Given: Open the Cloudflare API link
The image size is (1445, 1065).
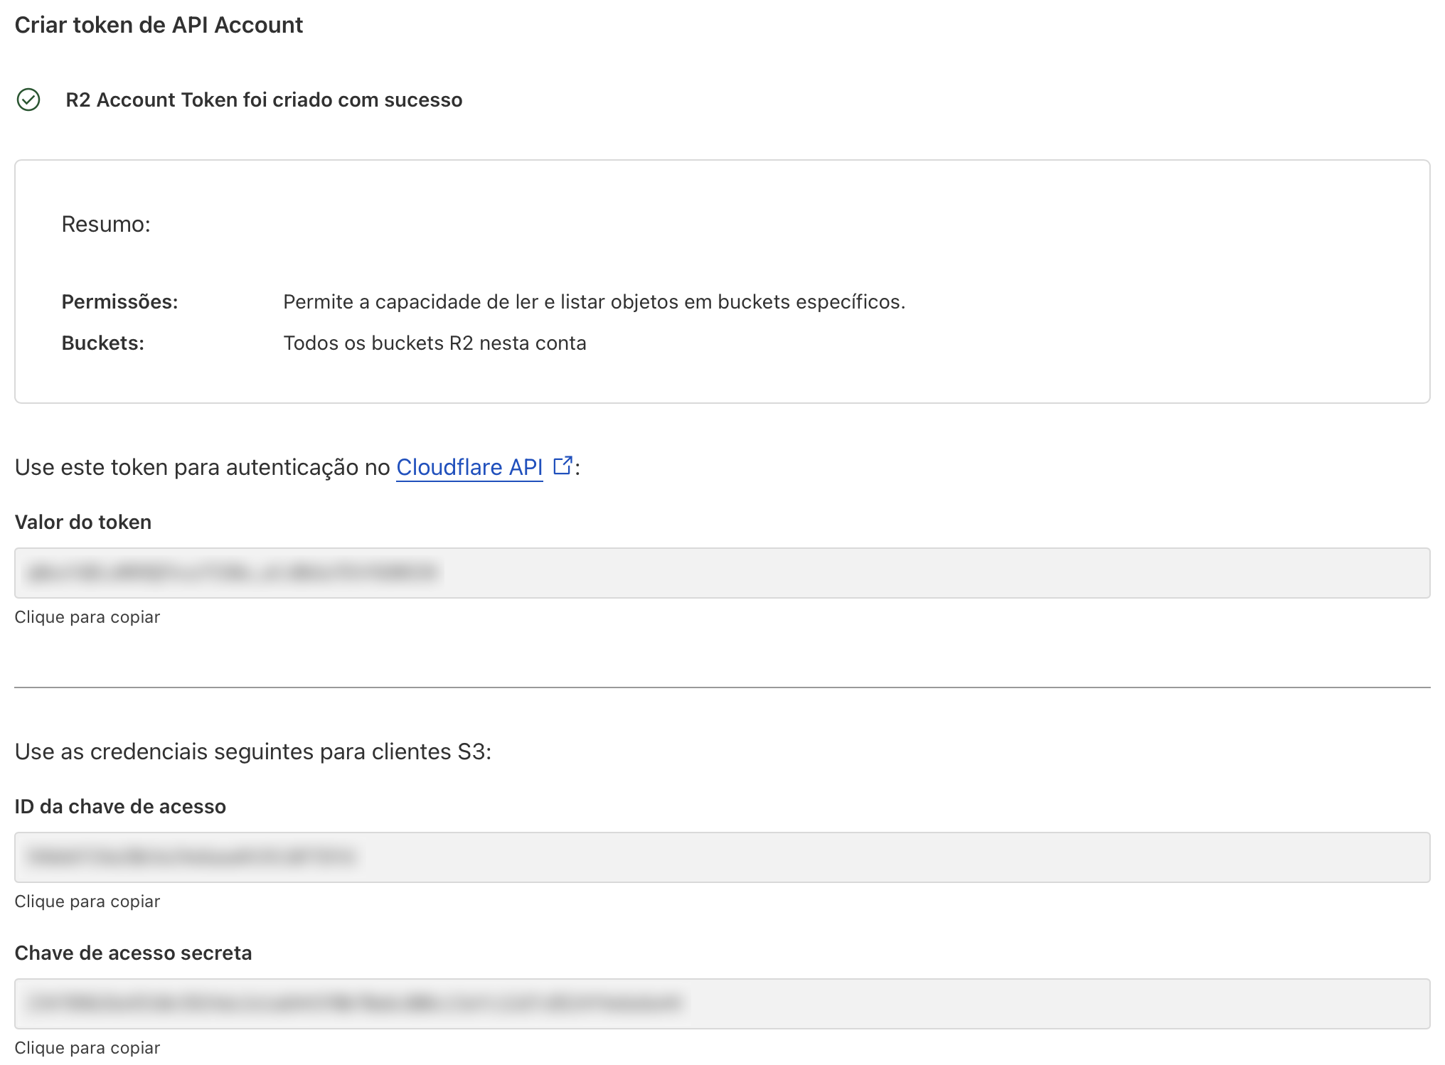Looking at the screenshot, I should pos(469,467).
